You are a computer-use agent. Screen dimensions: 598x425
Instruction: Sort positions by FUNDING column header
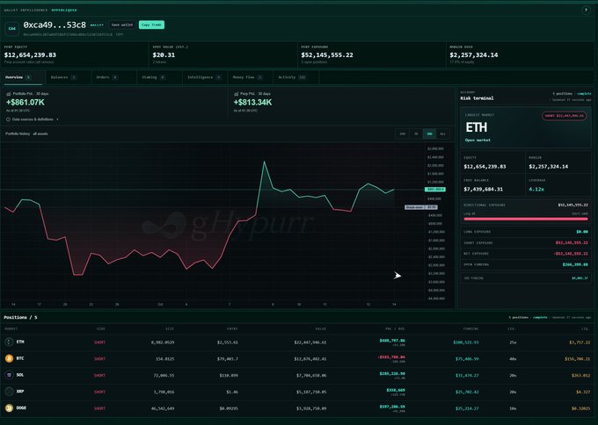point(470,328)
